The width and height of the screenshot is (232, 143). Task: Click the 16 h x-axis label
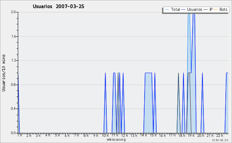pyautogui.click(x=162, y=135)
